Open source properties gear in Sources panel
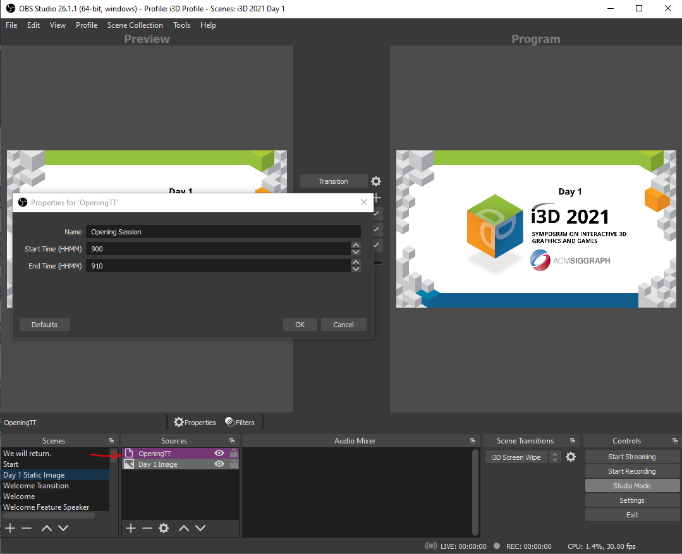This screenshot has width=682, height=554. pos(164,528)
